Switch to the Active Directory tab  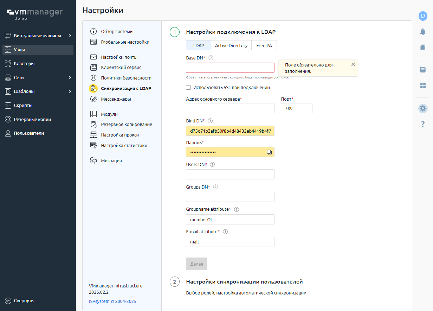coord(231,45)
